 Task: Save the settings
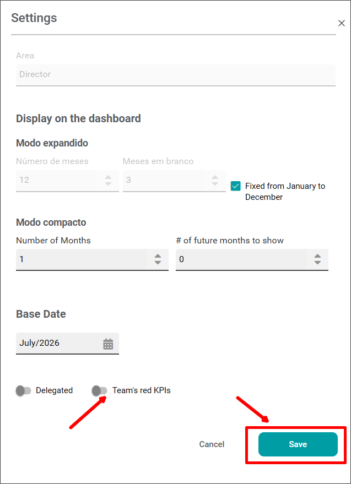tap(298, 444)
